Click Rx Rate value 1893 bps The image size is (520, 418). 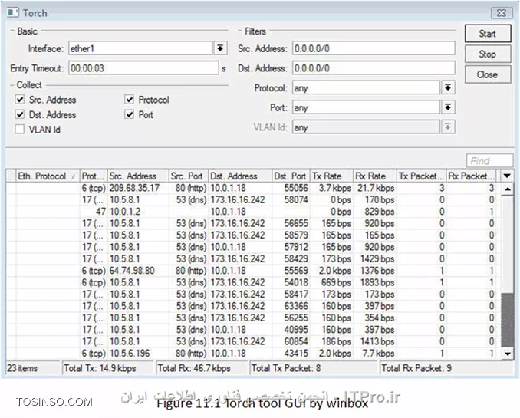point(377,283)
